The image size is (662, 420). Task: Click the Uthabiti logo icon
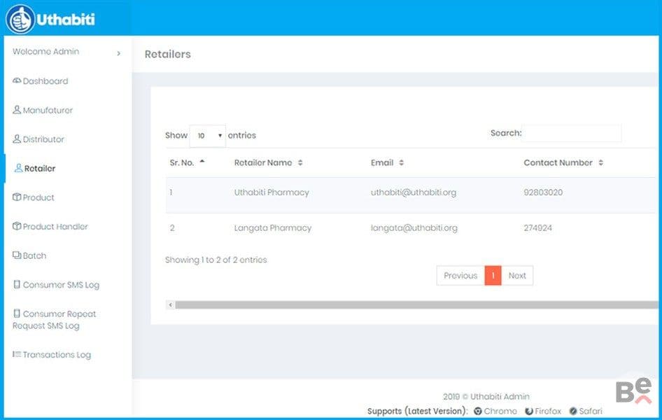coord(20,20)
